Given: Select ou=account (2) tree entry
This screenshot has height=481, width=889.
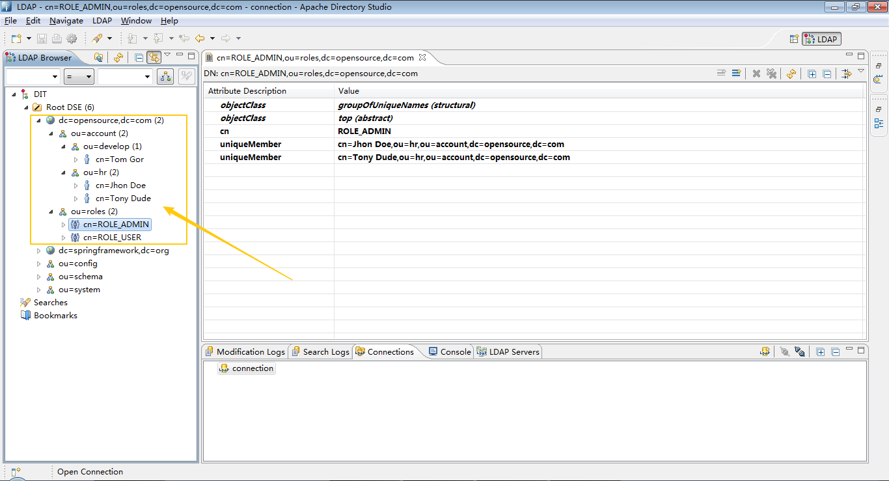Looking at the screenshot, I should click(x=99, y=133).
